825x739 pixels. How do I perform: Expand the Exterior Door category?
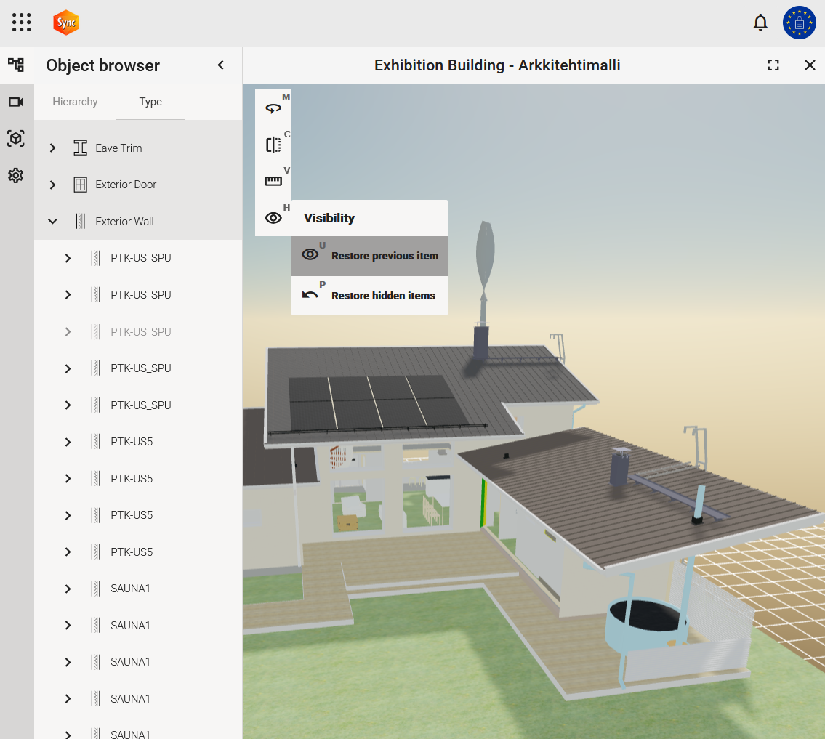pyautogui.click(x=52, y=185)
